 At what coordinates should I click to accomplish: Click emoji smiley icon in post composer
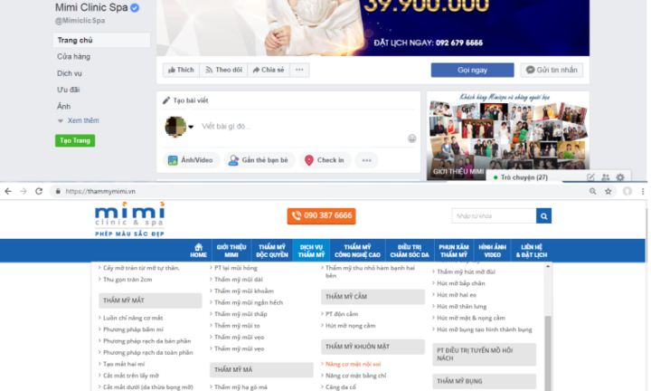(x=411, y=138)
